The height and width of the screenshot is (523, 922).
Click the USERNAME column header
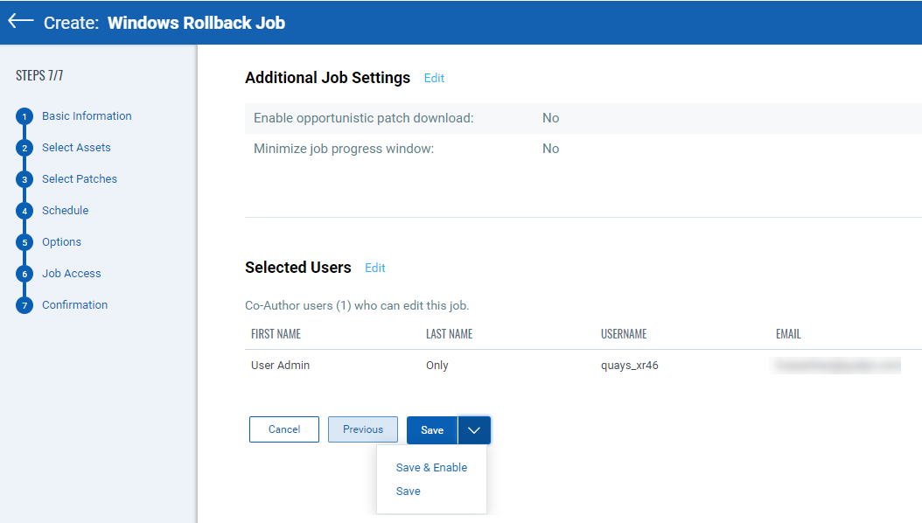624,333
